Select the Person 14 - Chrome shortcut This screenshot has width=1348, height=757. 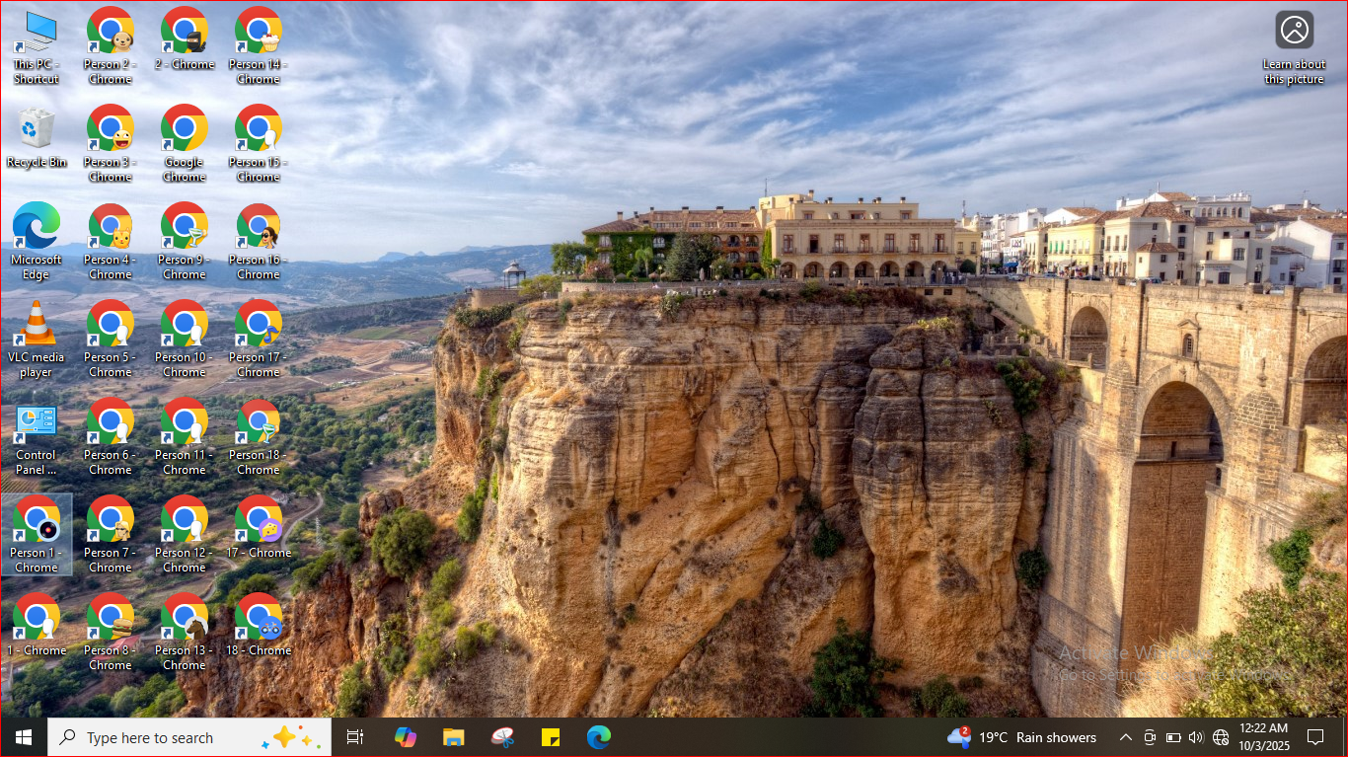pos(259,46)
